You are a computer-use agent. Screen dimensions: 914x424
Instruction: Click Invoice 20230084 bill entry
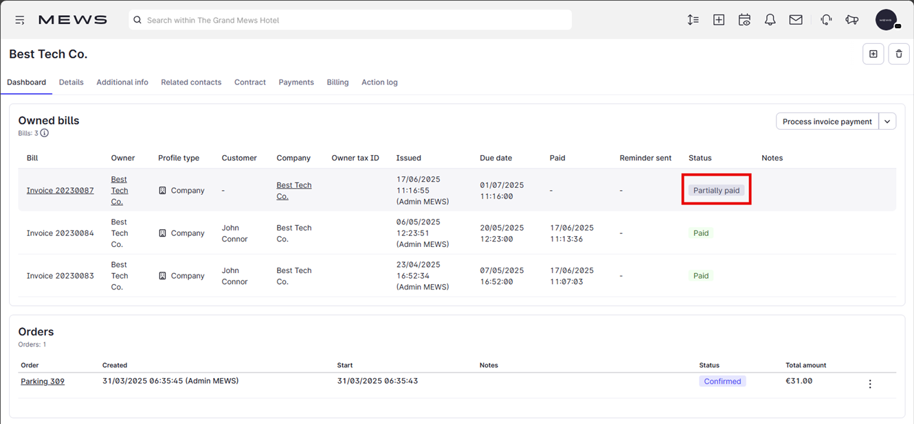pyautogui.click(x=60, y=233)
